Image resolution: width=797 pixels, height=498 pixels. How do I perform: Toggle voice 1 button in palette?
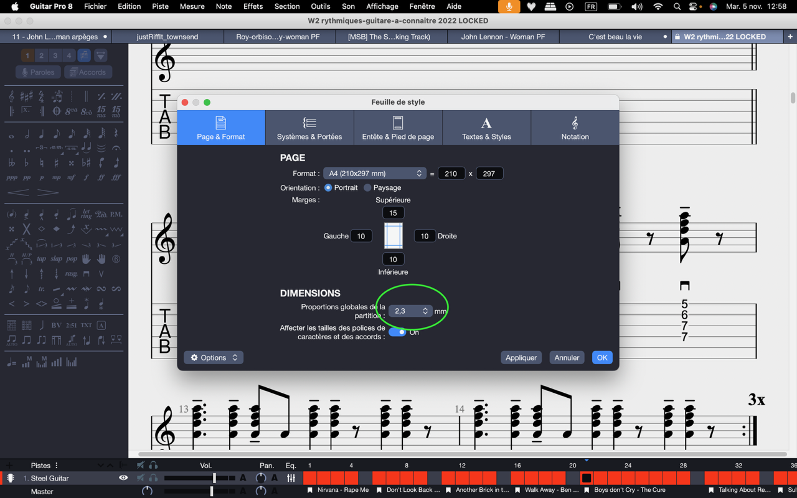pyautogui.click(x=27, y=55)
